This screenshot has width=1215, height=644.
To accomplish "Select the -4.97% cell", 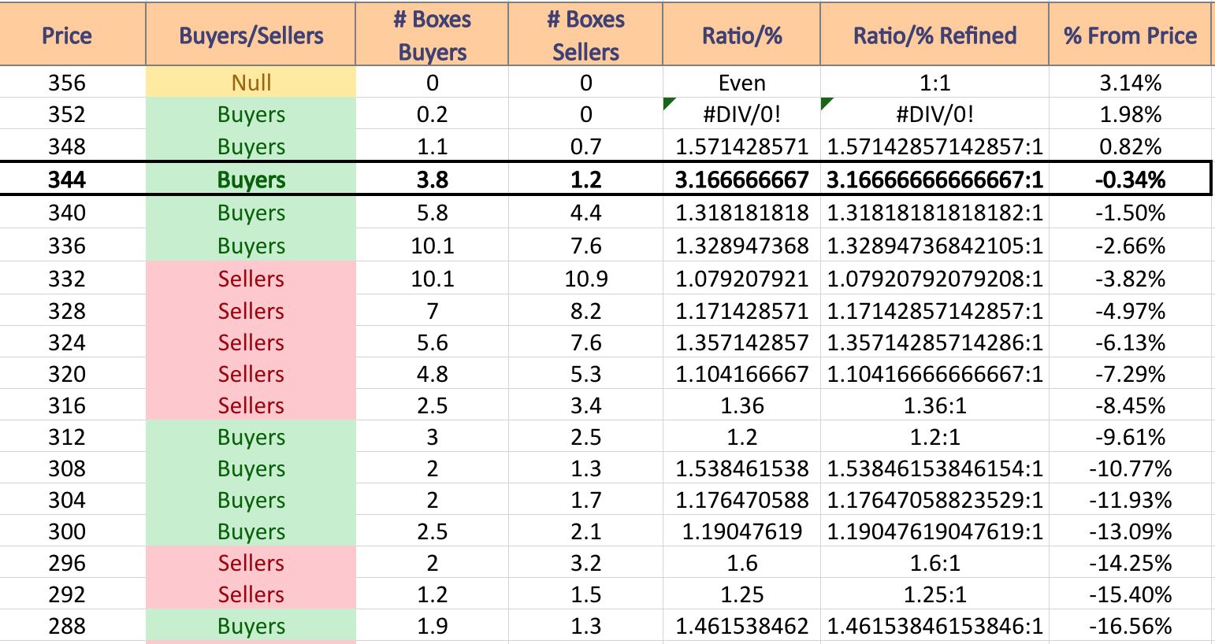I will point(1130,311).
